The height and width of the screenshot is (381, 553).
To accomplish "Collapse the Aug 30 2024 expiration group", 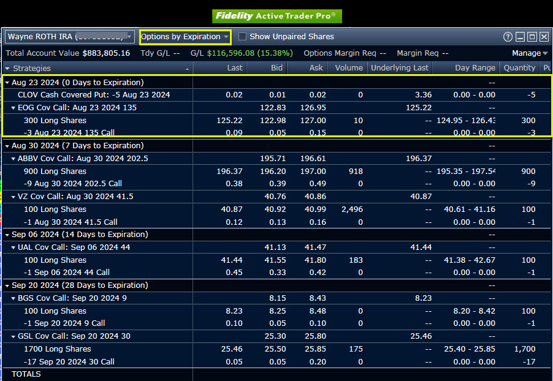I will [7, 146].
